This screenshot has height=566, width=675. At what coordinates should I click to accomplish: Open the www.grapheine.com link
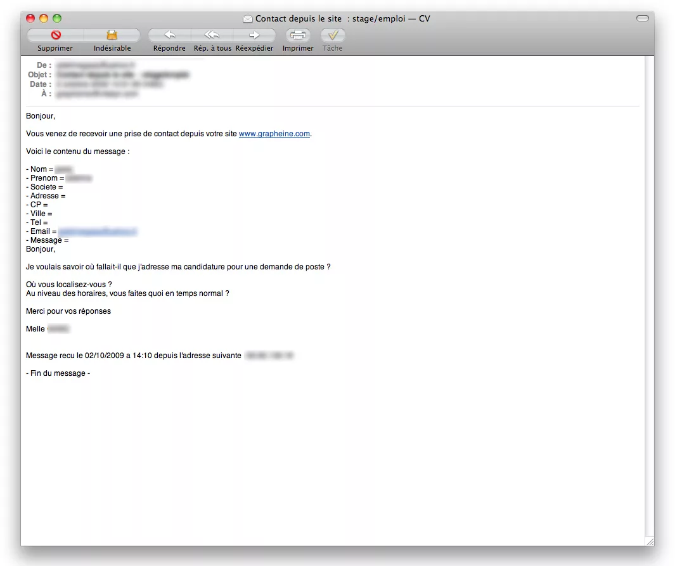coord(274,134)
